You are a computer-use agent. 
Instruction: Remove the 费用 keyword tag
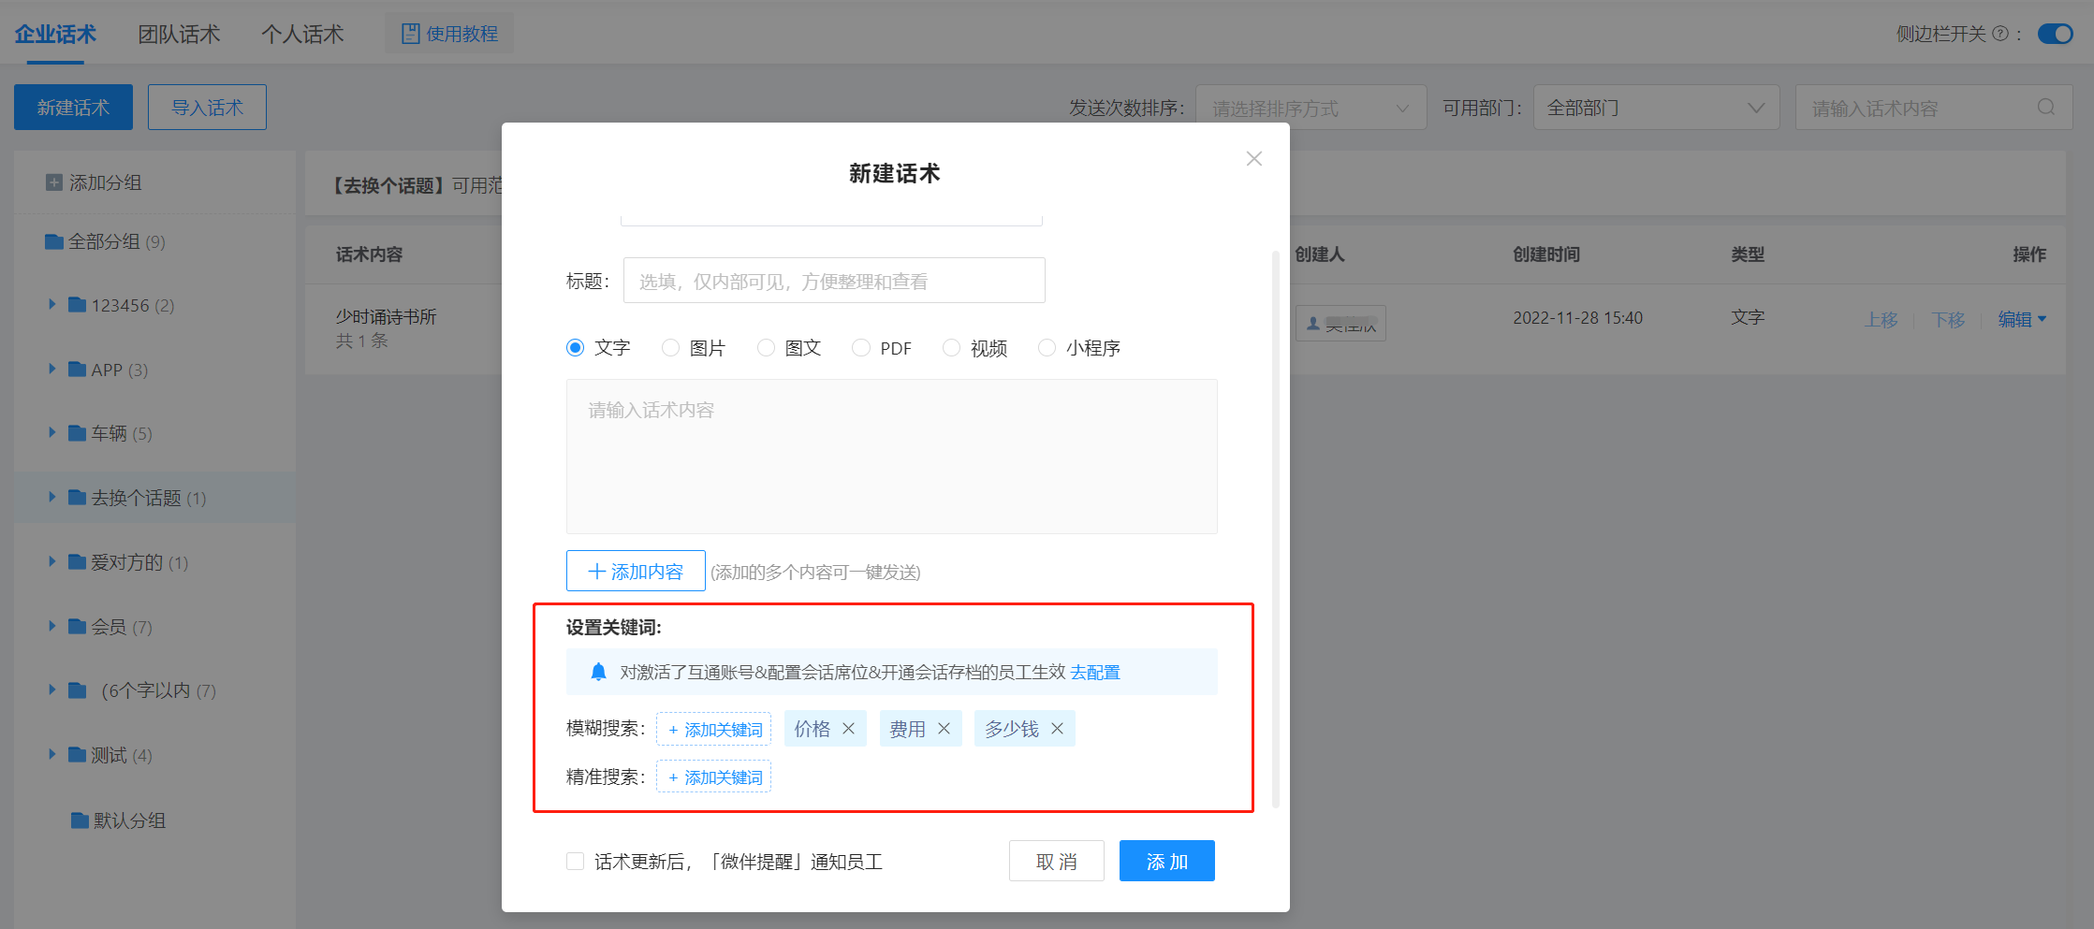pyautogui.click(x=944, y=729)
